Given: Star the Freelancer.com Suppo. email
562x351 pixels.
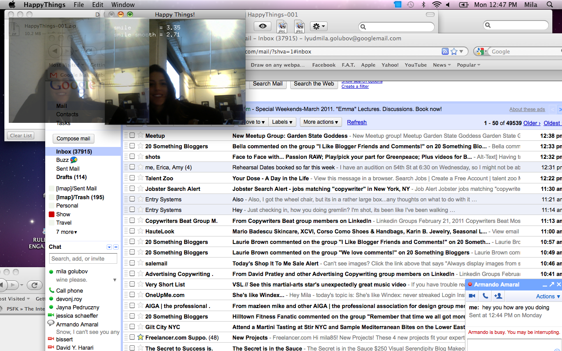Looking at the screenshot, I should click(140, 337).
